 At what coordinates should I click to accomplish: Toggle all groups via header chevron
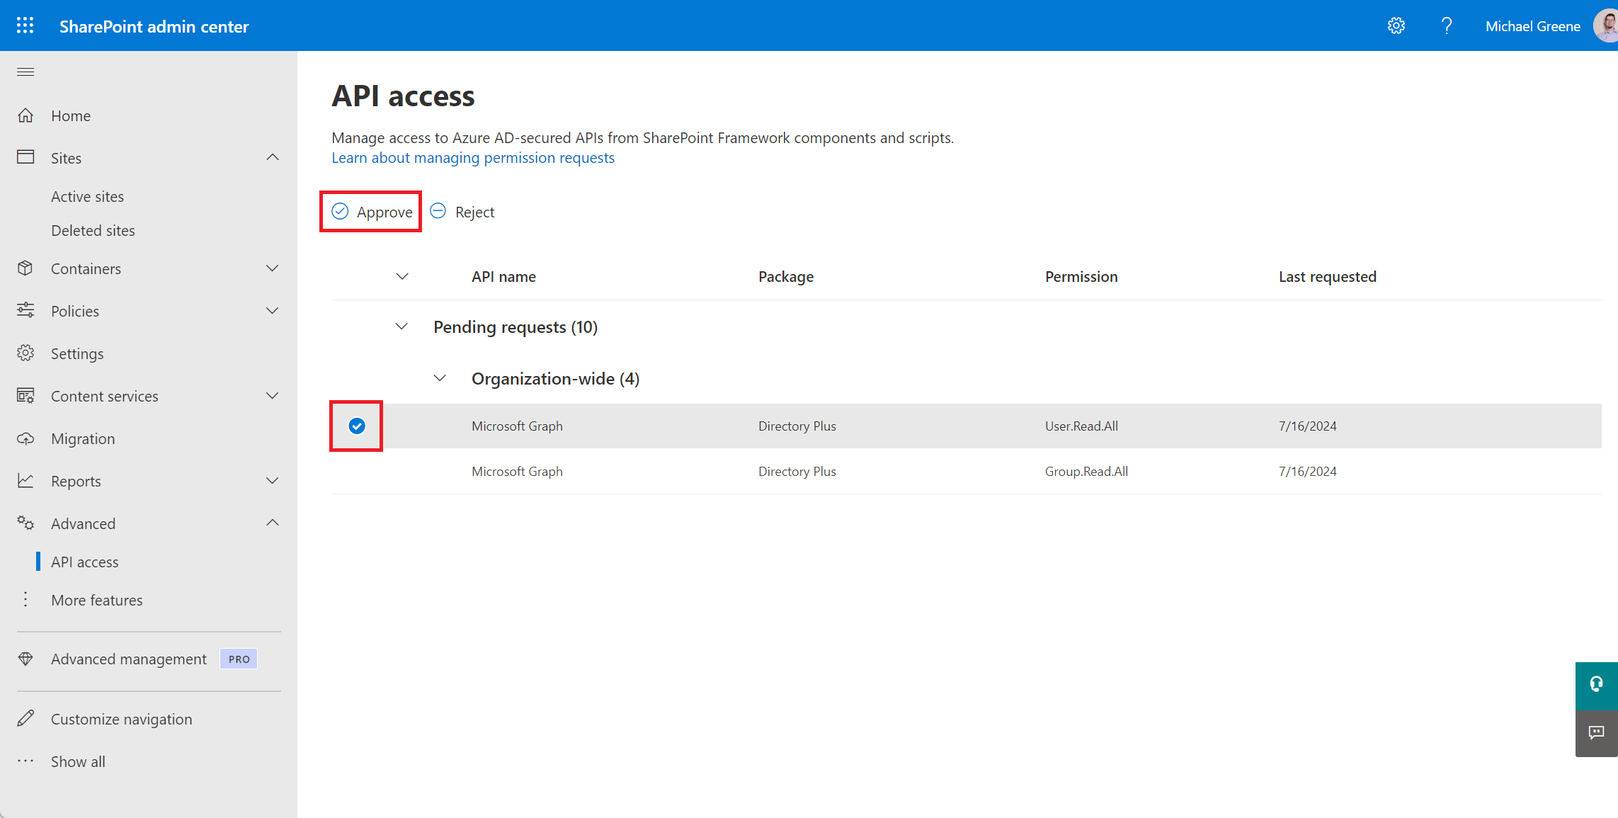point(402,277)
